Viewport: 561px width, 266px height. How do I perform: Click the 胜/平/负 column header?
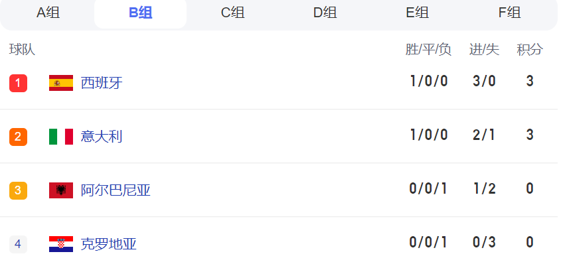(x=428, y=49)
